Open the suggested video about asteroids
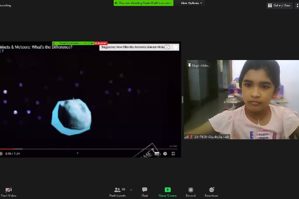Image resolution: width=299 pixels, height=199 pixels. 133,47
